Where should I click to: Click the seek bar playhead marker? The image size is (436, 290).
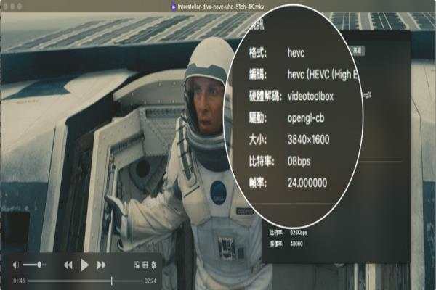point(111,281)
